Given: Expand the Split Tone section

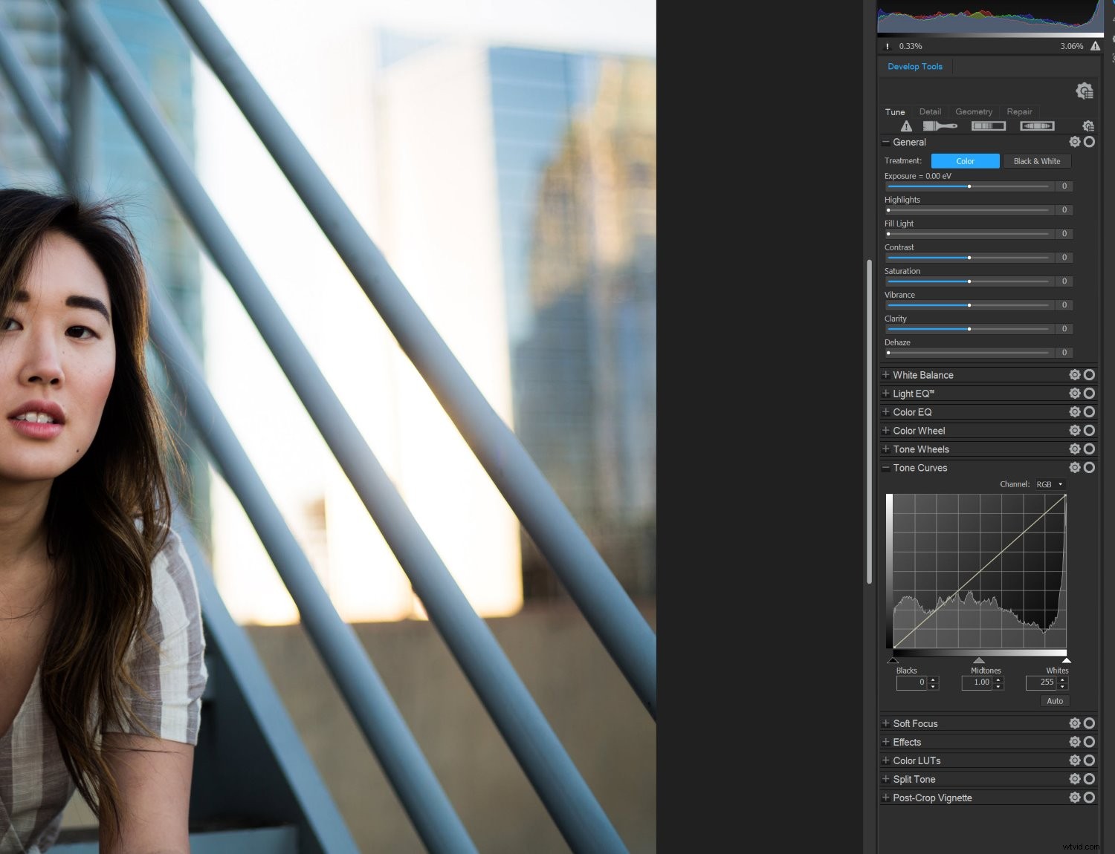Looking at the screenshot, I should point(886,779).
